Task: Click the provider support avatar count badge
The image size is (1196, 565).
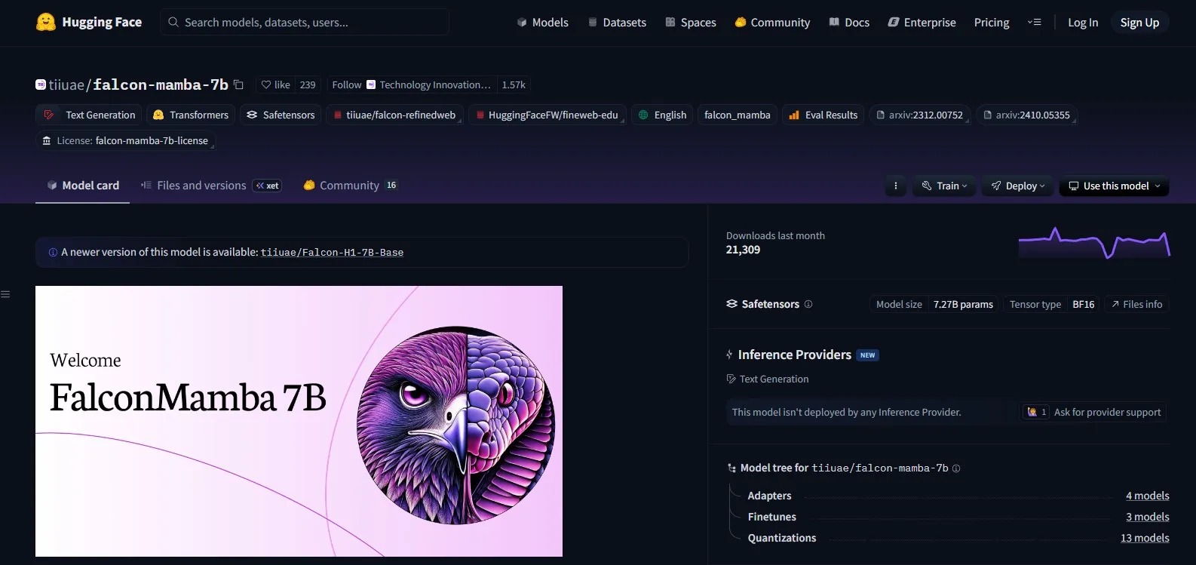Action: [1036, 412]
